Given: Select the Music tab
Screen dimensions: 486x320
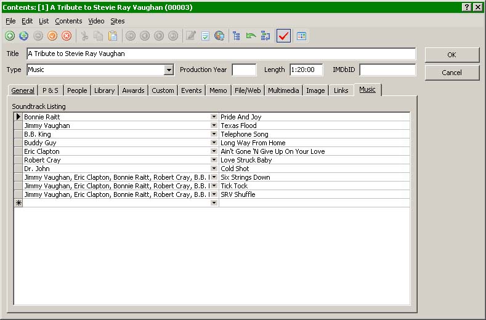Looking at the screenshot, I should [367, 89].
